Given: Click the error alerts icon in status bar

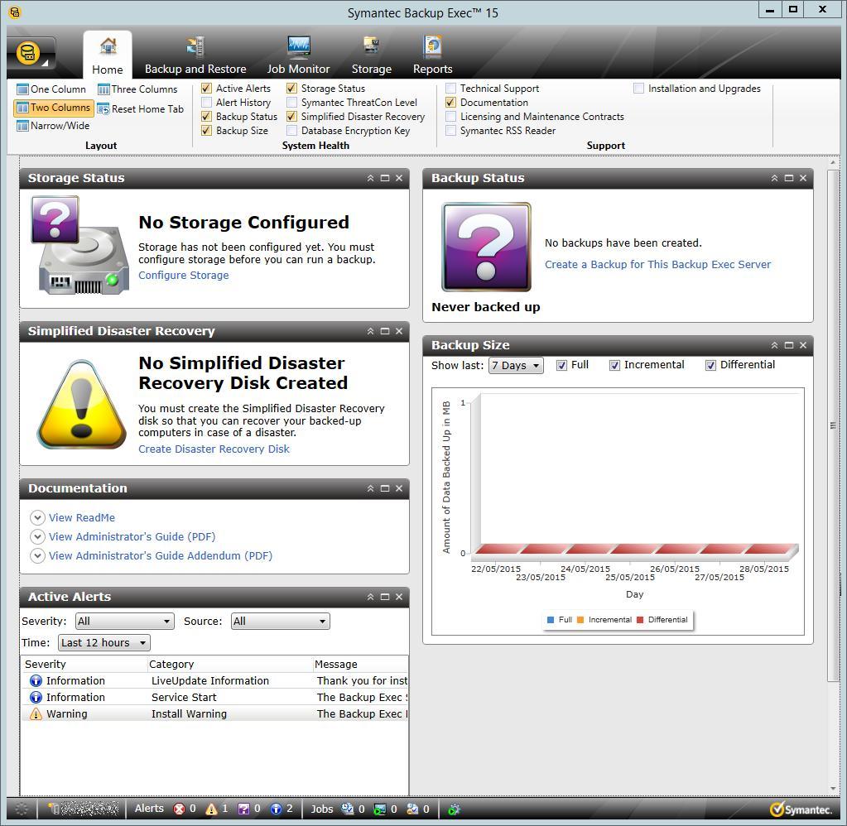Looking at the screenshot, I should [x=179, y=809].
